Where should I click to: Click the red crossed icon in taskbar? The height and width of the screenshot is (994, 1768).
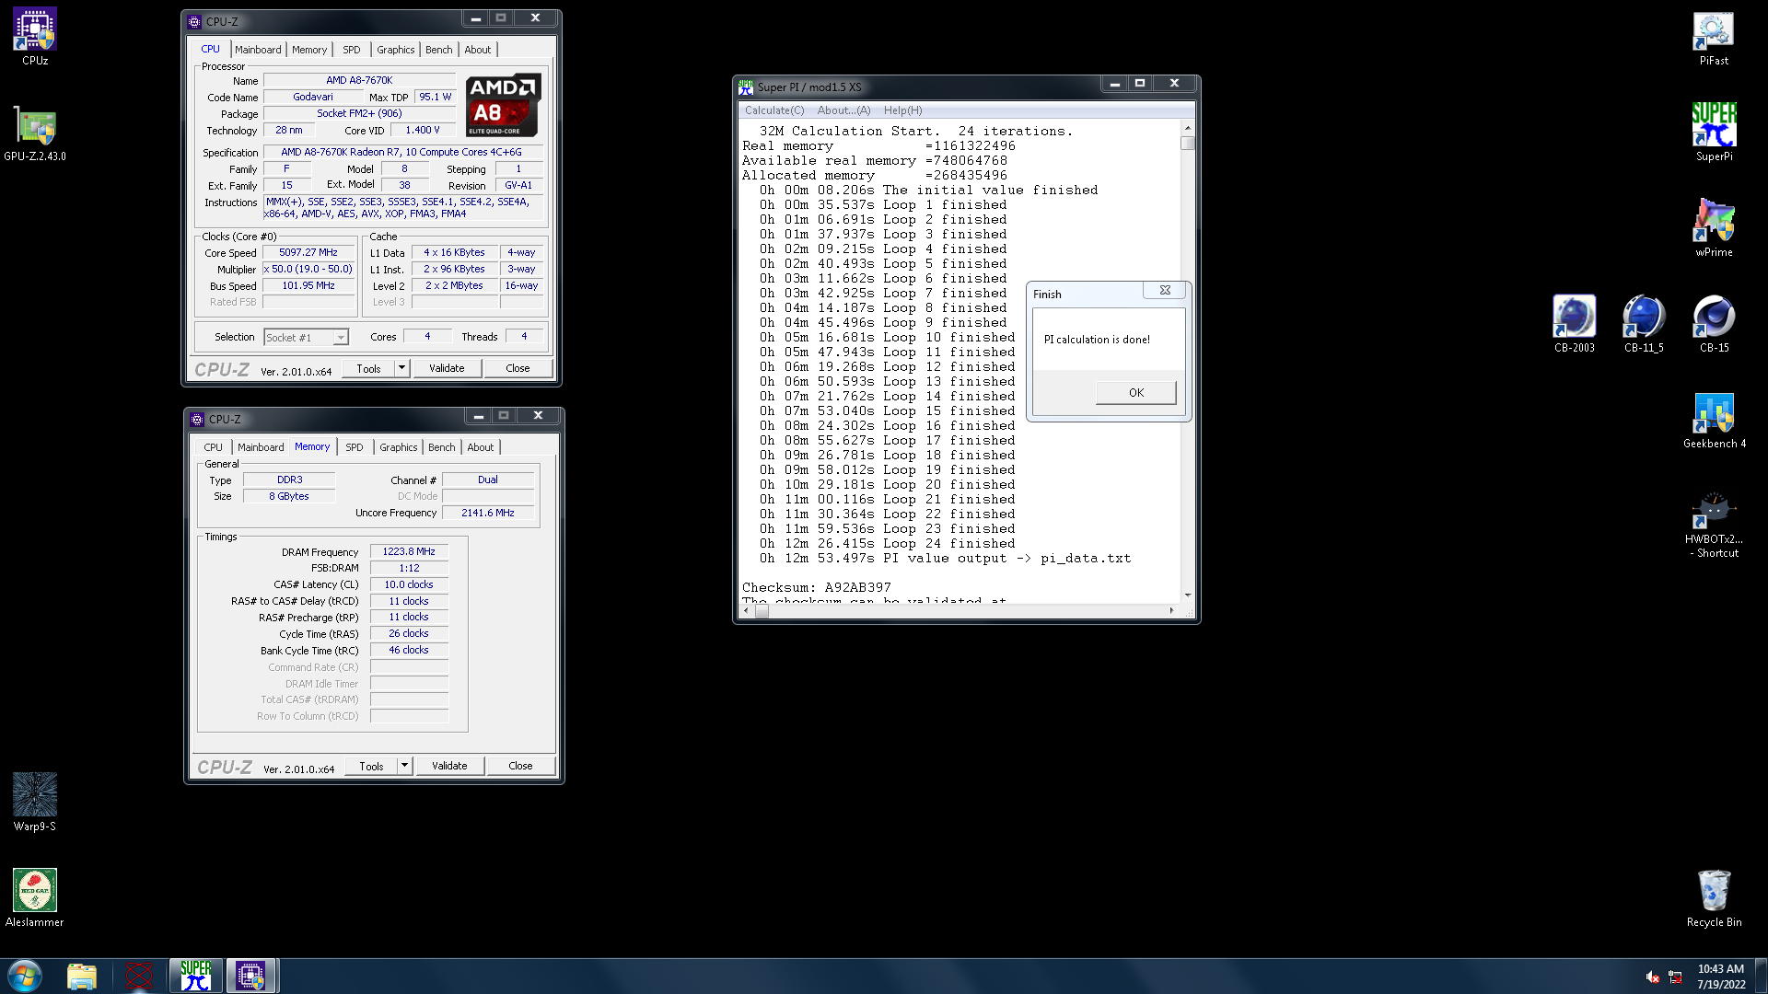point(139,976)
